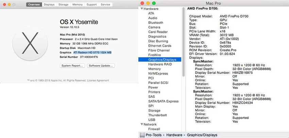Click the Mac Pro (Mid 2010) text
289x138 pixels.
click(x=72, y=34)
